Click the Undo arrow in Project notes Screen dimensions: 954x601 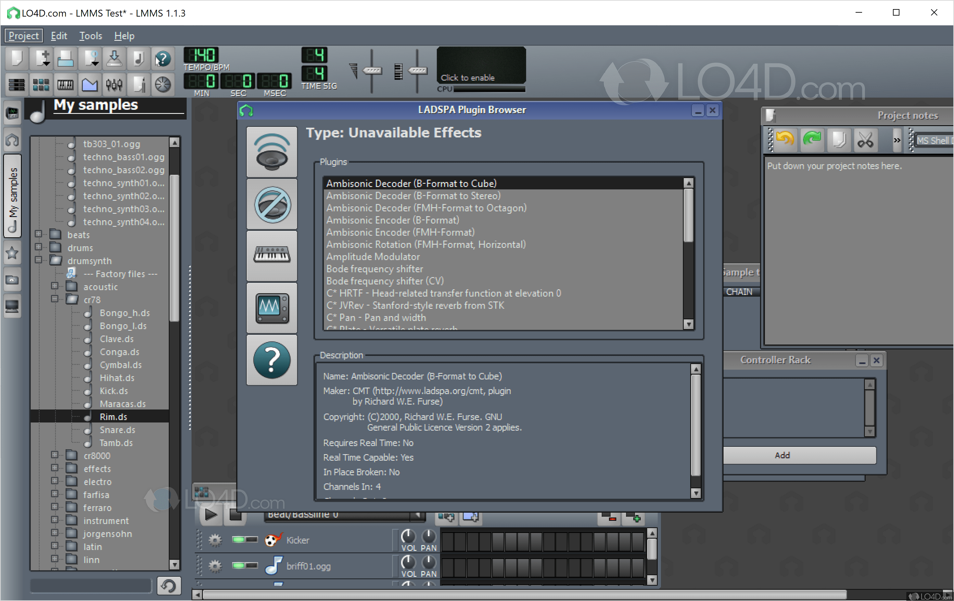[784, 140]
